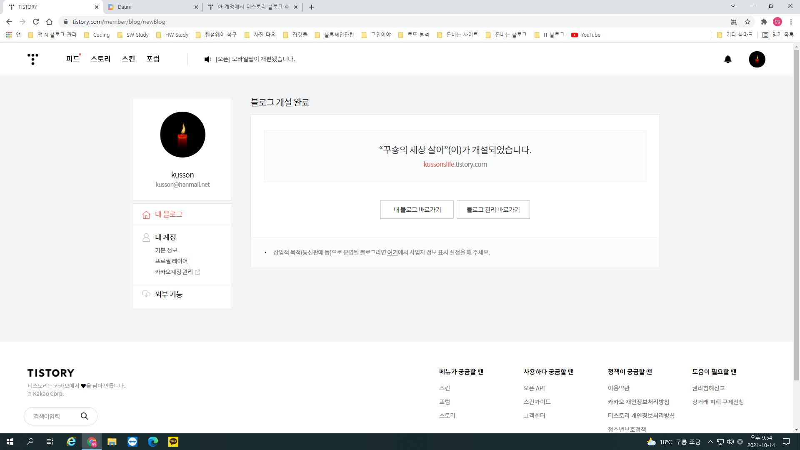Click the Tistory dots logo icon
800x450 pixels.
(32, 59)
